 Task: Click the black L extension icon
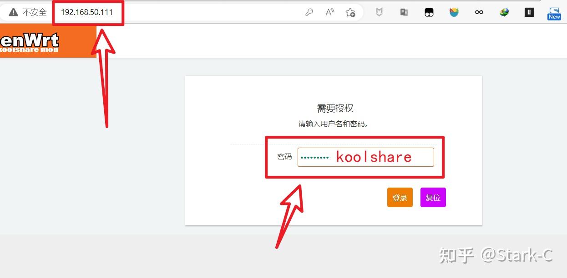528,12
